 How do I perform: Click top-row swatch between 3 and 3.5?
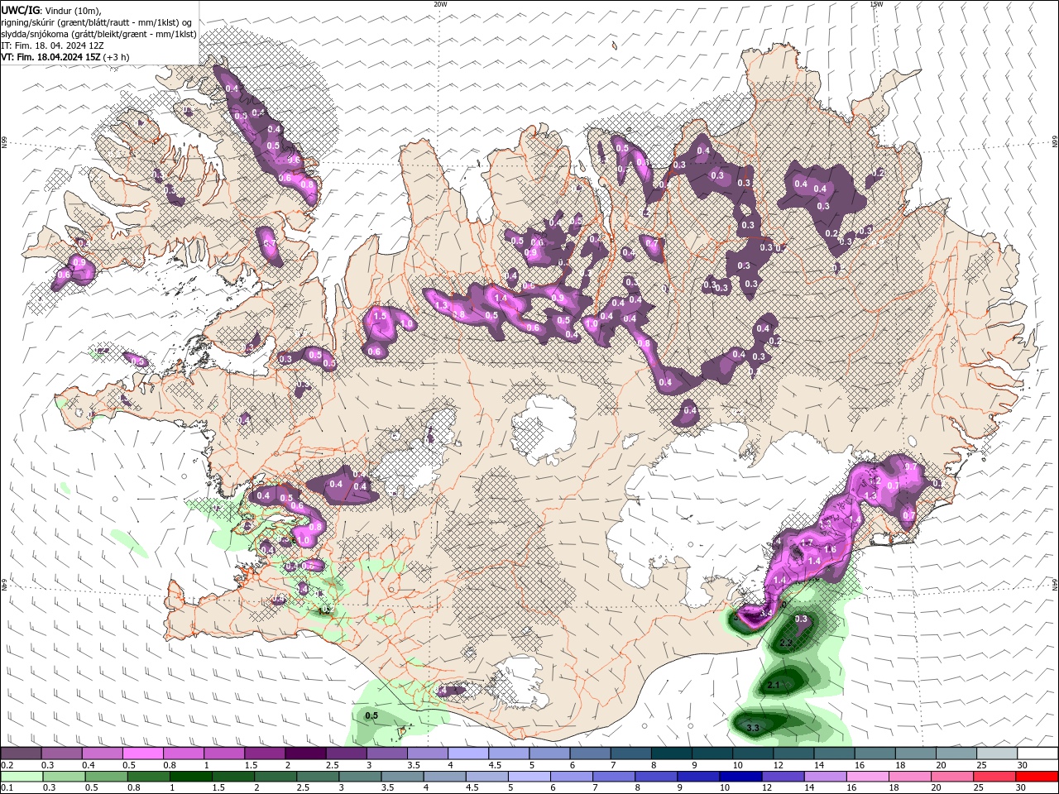386,753
